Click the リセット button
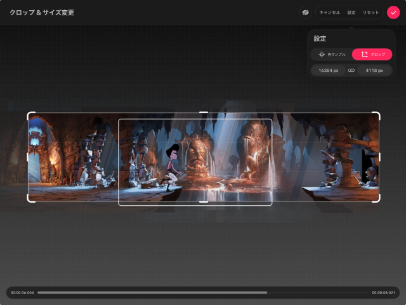 pos(370,13)
